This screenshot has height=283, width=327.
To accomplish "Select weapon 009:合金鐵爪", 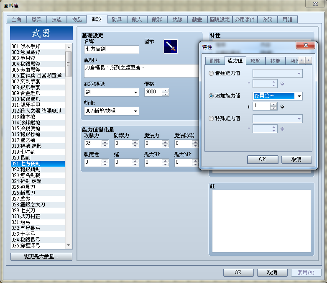I will tap(38, 93).
